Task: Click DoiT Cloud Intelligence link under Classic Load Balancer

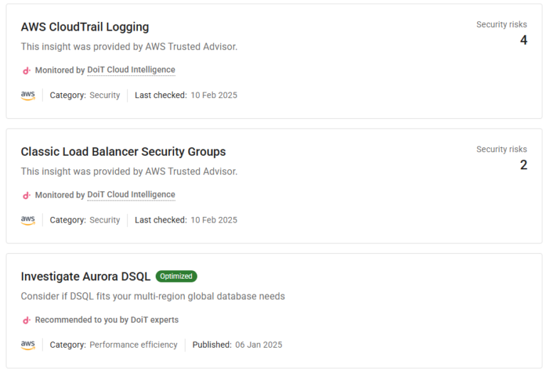Action: pyautogui.click(x=131, y=195)
